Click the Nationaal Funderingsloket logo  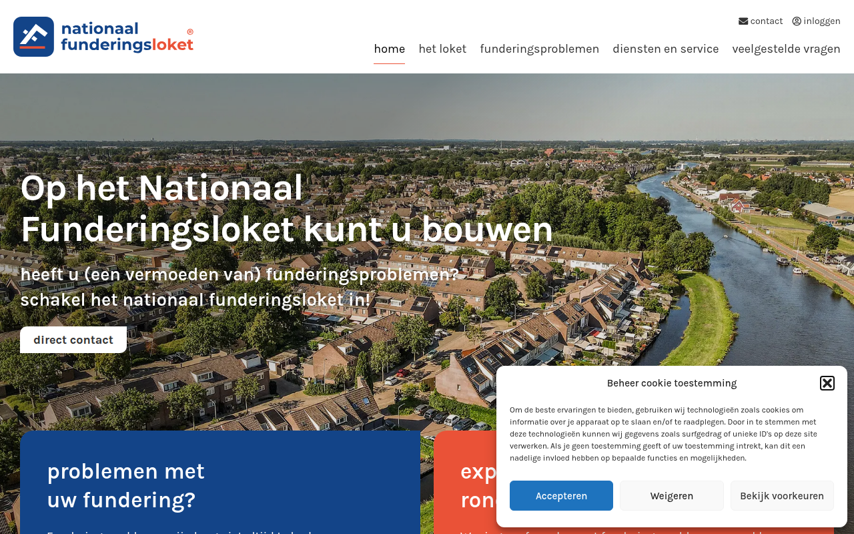[103, 37]
